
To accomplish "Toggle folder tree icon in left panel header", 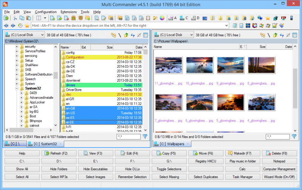I will coord(114,35).
